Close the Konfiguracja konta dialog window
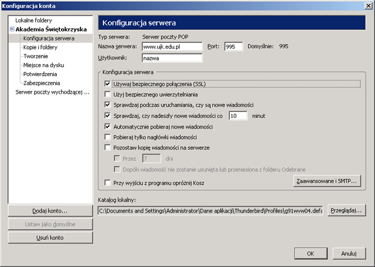This screenshot has height=267, width=375. coord(368,5)
